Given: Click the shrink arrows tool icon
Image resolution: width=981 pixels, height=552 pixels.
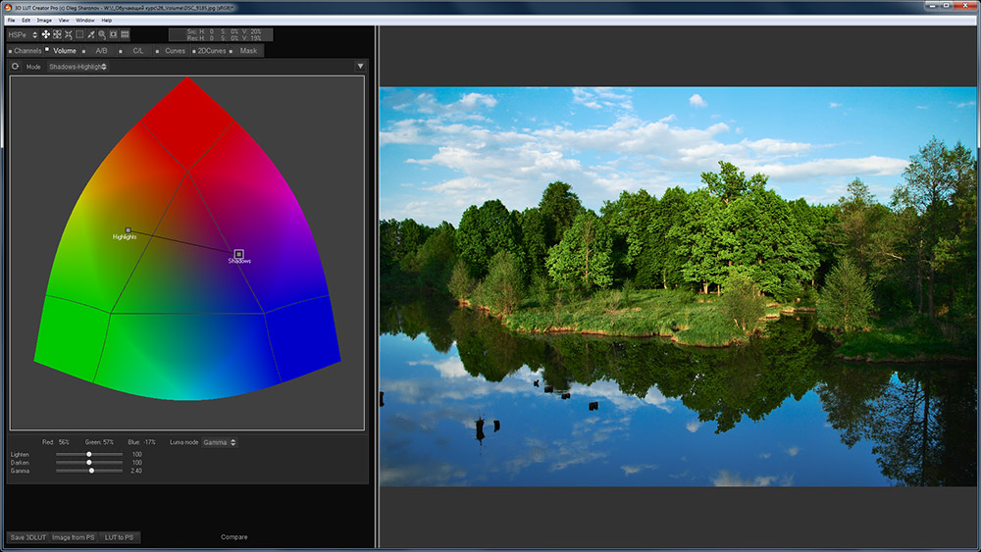Looking at the screenshot, I should [68, 34].
